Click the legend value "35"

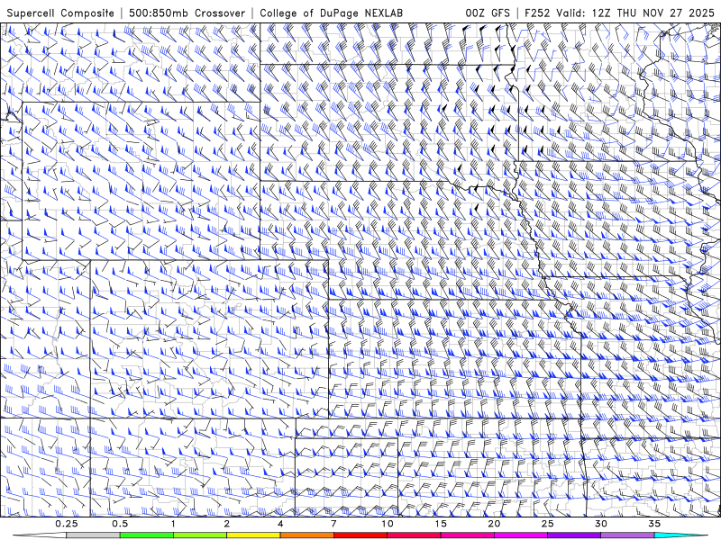point(654,524)
